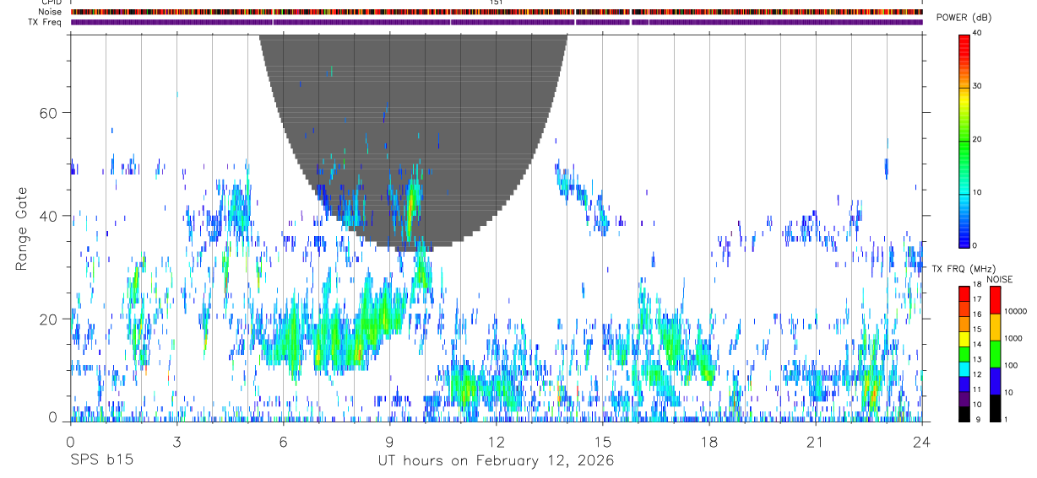Click the 1000 label on the NOISE legend
Viewport: 1037px width, 478px height.
pyautogui.click(x=1013, y=338)
